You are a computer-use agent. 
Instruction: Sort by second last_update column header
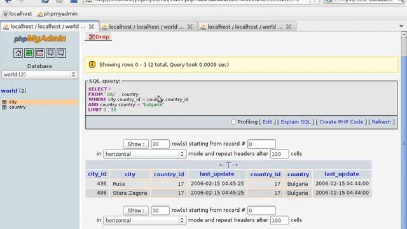coord(342,174)
